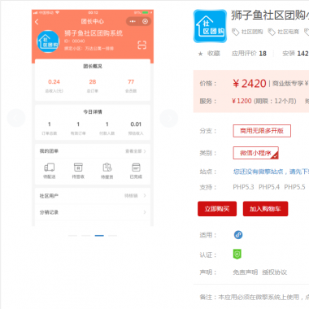Click the 77 会员数 value

click(x=131, y=82)
